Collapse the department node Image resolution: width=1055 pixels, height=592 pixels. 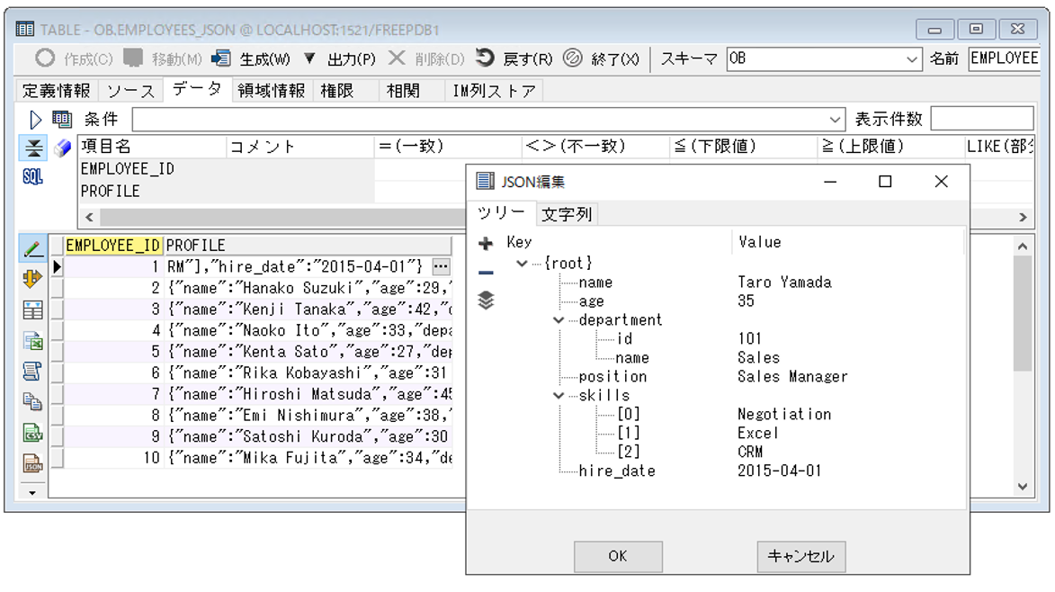click(559, 320)
